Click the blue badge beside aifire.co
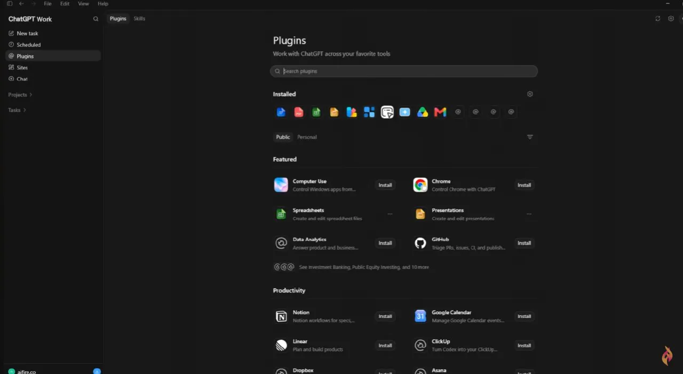 pyautogui.click(x=97, y=371)
